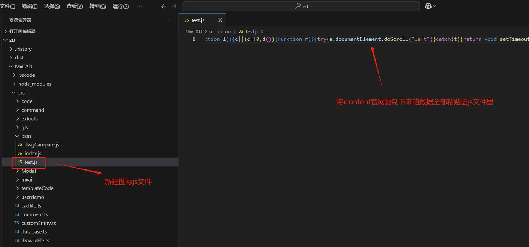Expand the node_modules folder
The width and height of the screenshot is (529, 247).
pos(35,84)
